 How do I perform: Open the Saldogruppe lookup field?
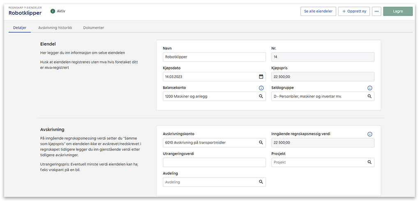click(318, 97)
